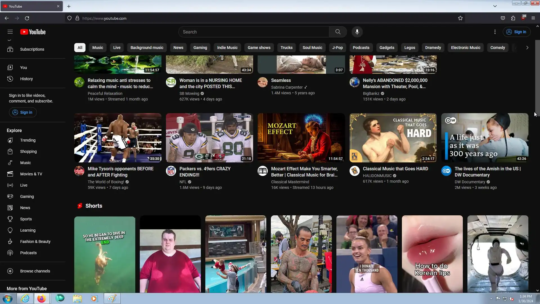Open Mozart Effect video thumbnail
Viewport: 540px width, 304px height.
tap(301, 138)
